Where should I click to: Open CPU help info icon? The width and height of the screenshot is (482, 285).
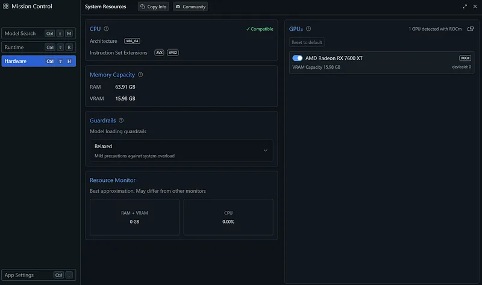pos(106,28)
